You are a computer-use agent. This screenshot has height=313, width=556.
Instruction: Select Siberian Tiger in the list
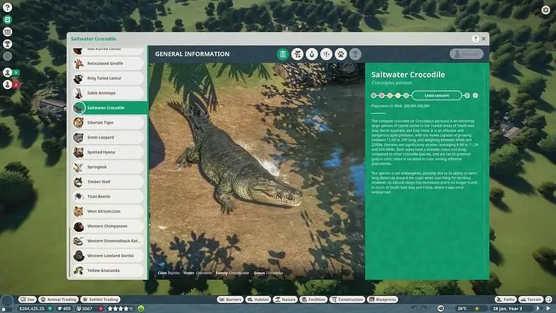tap(108, 122)
